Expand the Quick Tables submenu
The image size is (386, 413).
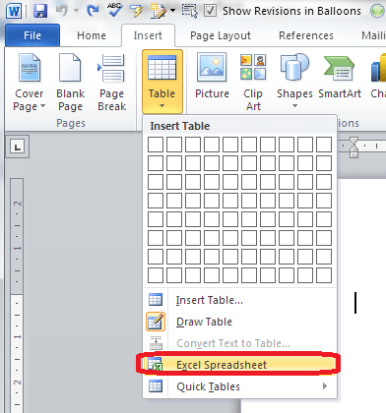(239, 386)
